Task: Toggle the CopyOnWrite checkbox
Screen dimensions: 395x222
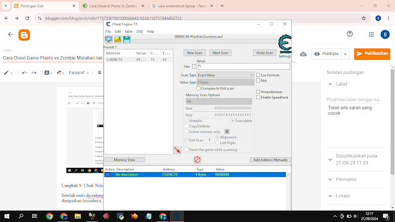Action: tap(186, 126)
